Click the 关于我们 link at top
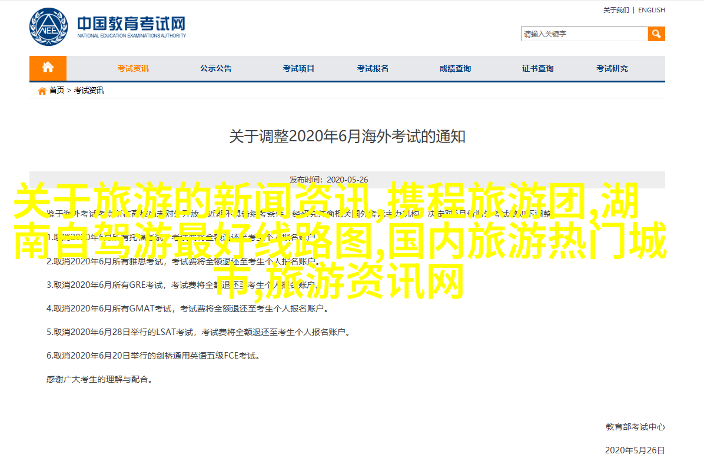This screenshot has width=704, height=471. coord(616,10)
